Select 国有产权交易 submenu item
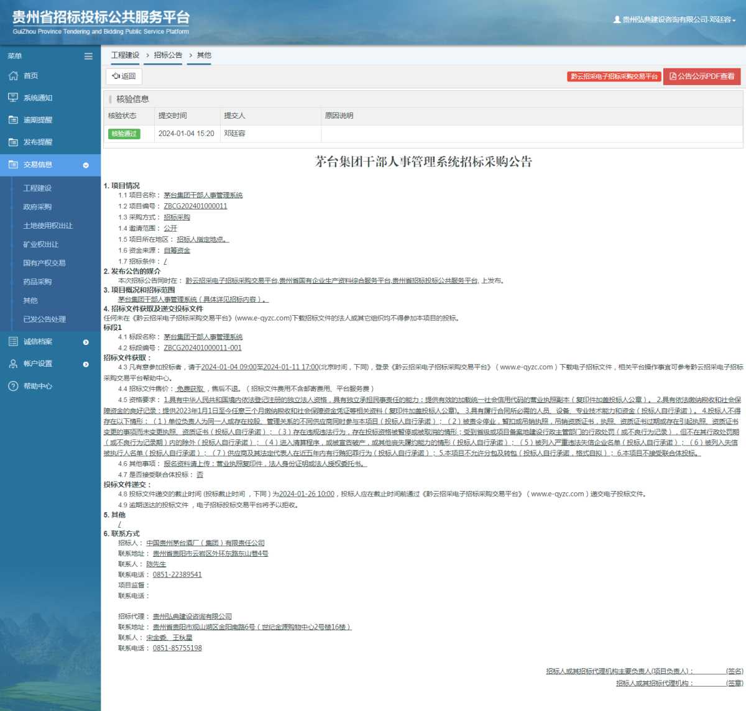Image resolution: width=746 pixels, height=711 pixels. point(44,263)
